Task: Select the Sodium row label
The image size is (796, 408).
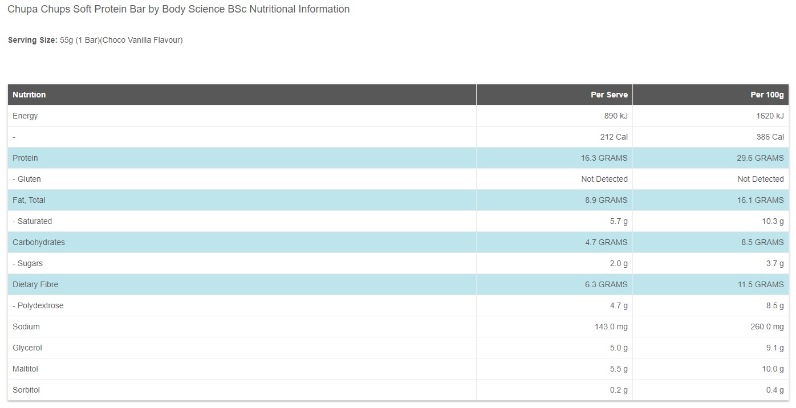Action: click(26, 327)
